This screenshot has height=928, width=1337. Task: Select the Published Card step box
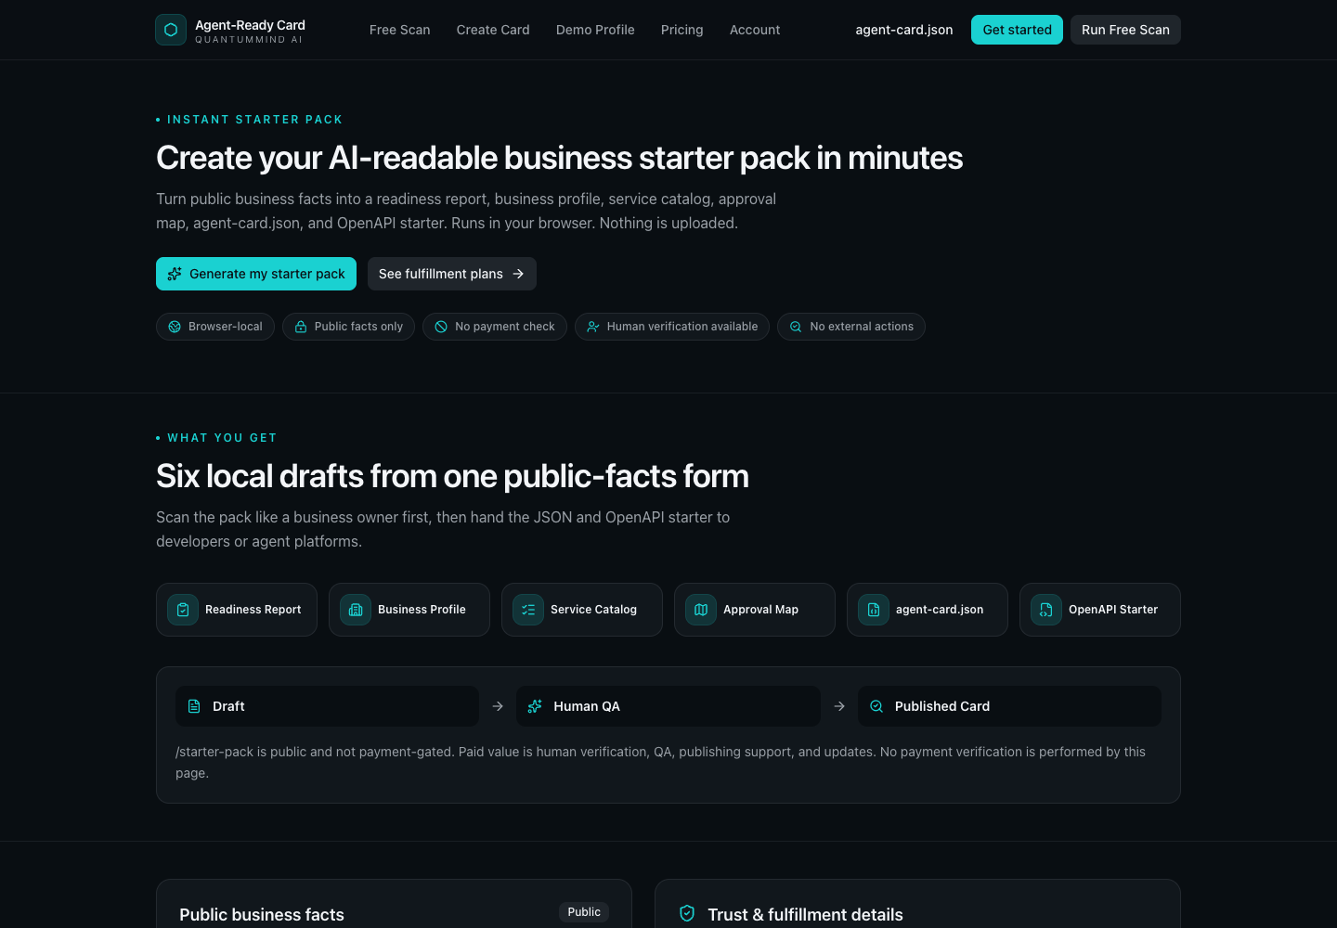click(1009, 706)
